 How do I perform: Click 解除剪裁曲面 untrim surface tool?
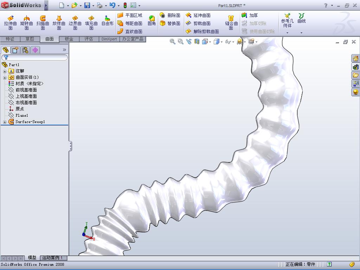pos(202,31)
